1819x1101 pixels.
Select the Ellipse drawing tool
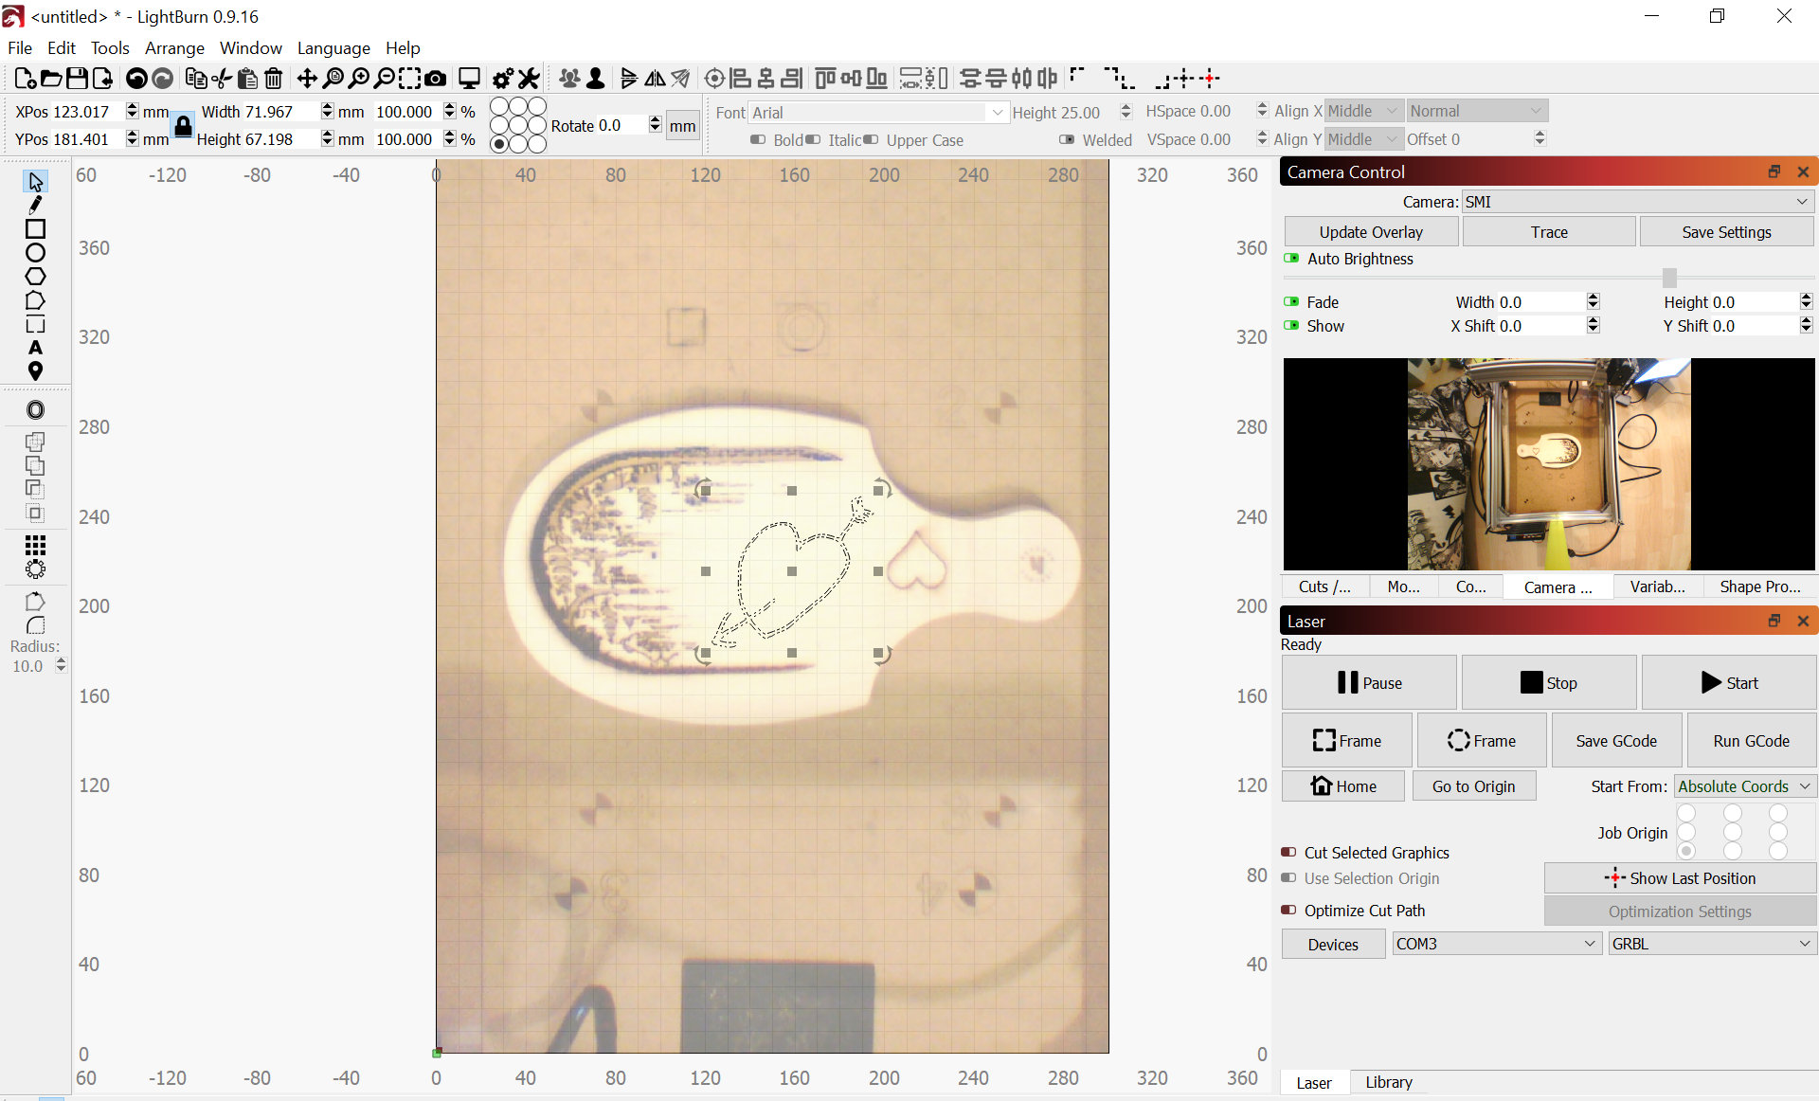pyautogui.click(x=35, y=253)
